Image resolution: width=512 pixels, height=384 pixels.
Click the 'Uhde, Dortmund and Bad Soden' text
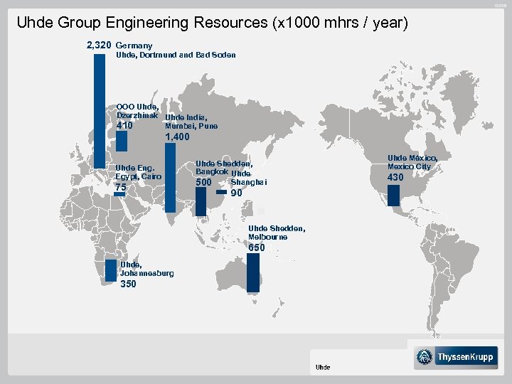[x=175, y=55]
